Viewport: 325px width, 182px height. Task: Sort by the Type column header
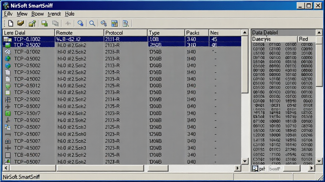166,33
